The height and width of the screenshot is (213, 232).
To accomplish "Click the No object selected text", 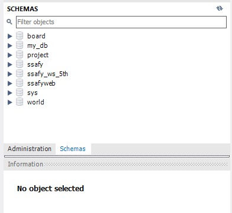I will [50, 188].
